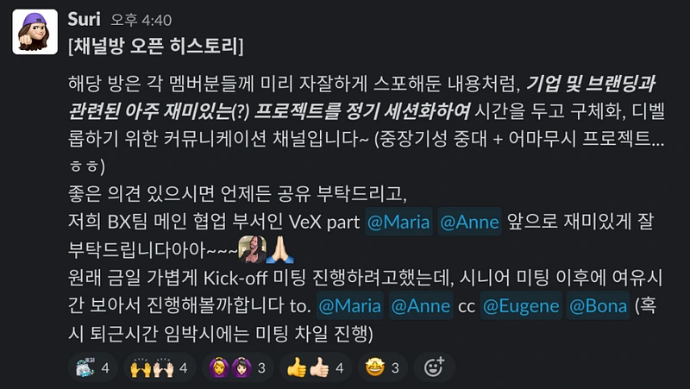The height and width of the screenshot is (389, 690).
Task: Open the @Bona mention profile
Action: 598,305
